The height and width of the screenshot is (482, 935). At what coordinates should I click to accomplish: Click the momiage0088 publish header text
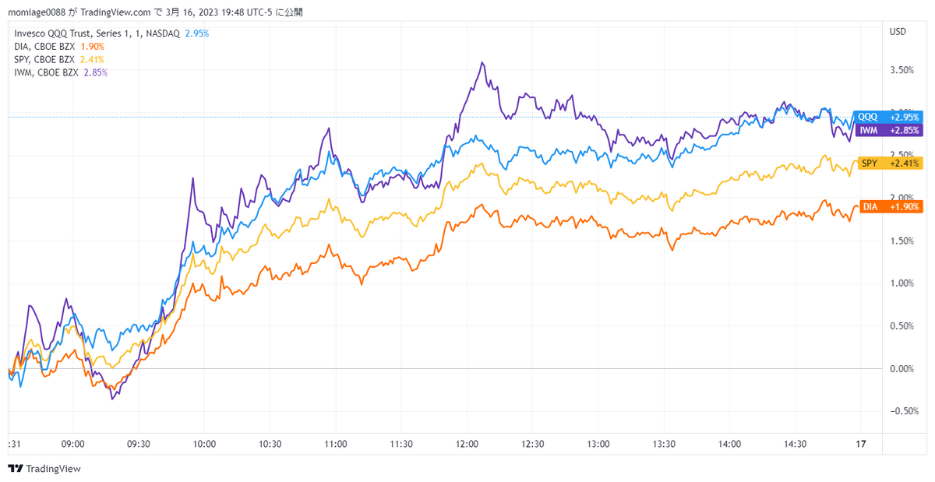(x=155, y=12)
